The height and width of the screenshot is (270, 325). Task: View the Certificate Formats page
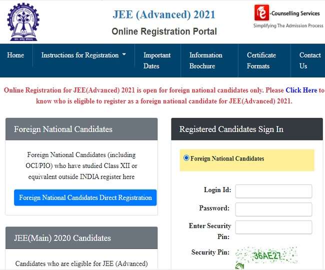click(261, 60)
